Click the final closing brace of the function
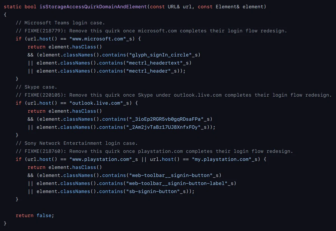 [x=5, y=223]
